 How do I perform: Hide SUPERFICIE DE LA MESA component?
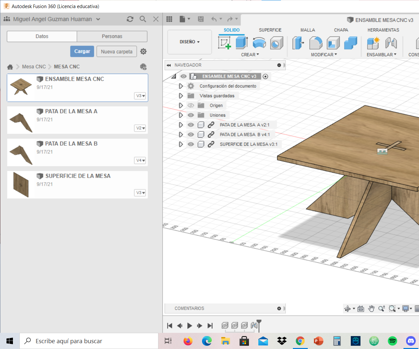pyautogui.click(x=191, y=144)
